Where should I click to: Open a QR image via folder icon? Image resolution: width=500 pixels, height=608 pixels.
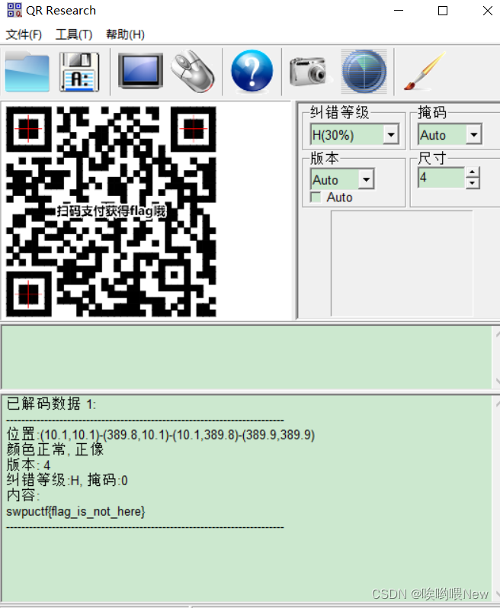(27, 72)
